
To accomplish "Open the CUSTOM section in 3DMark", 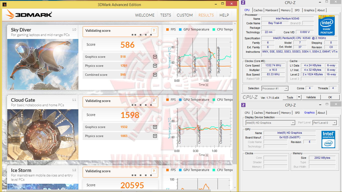I will point(185,15).
